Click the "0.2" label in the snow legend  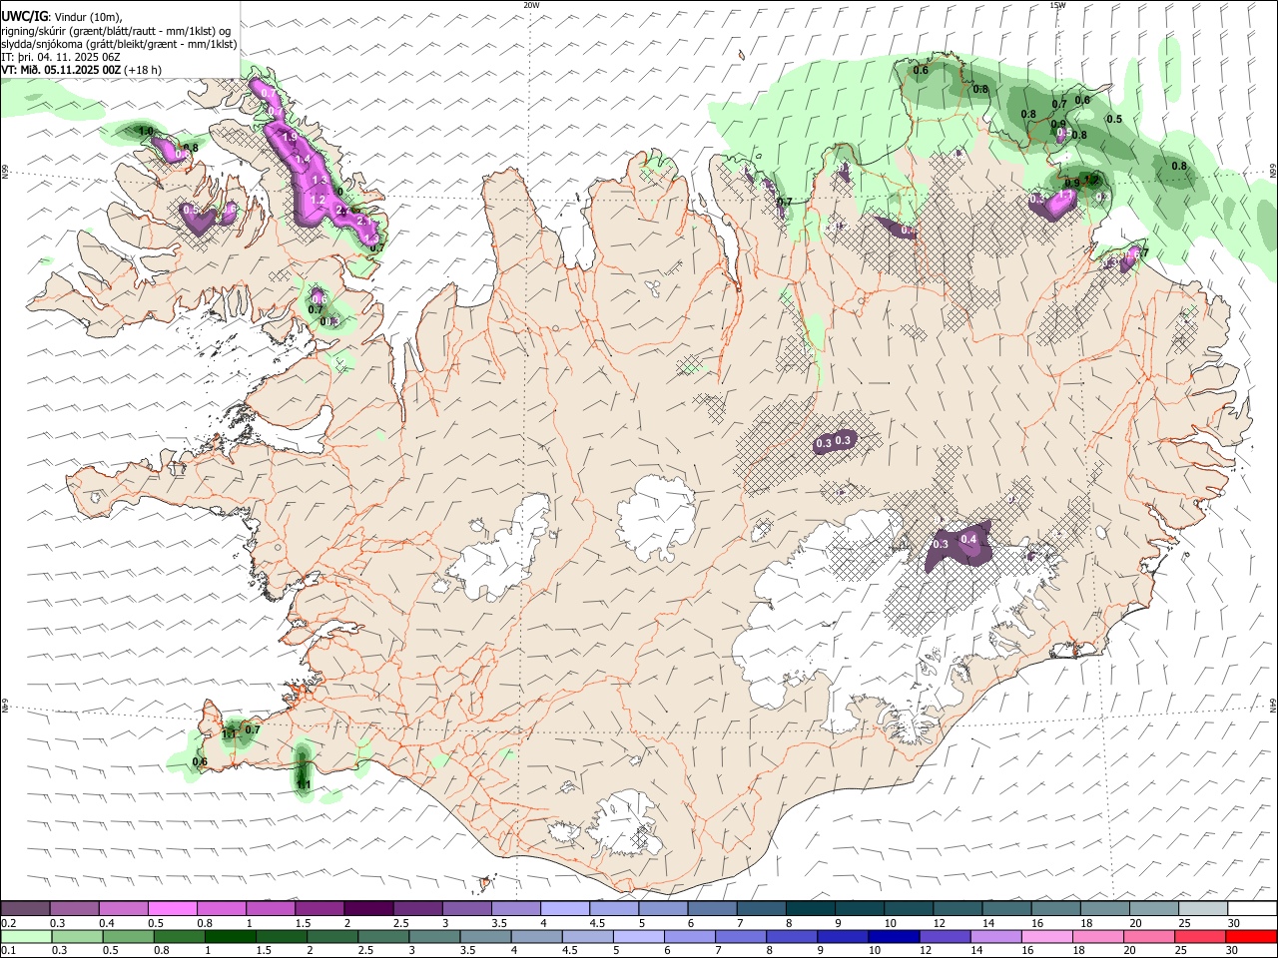[x=9, y=923]
